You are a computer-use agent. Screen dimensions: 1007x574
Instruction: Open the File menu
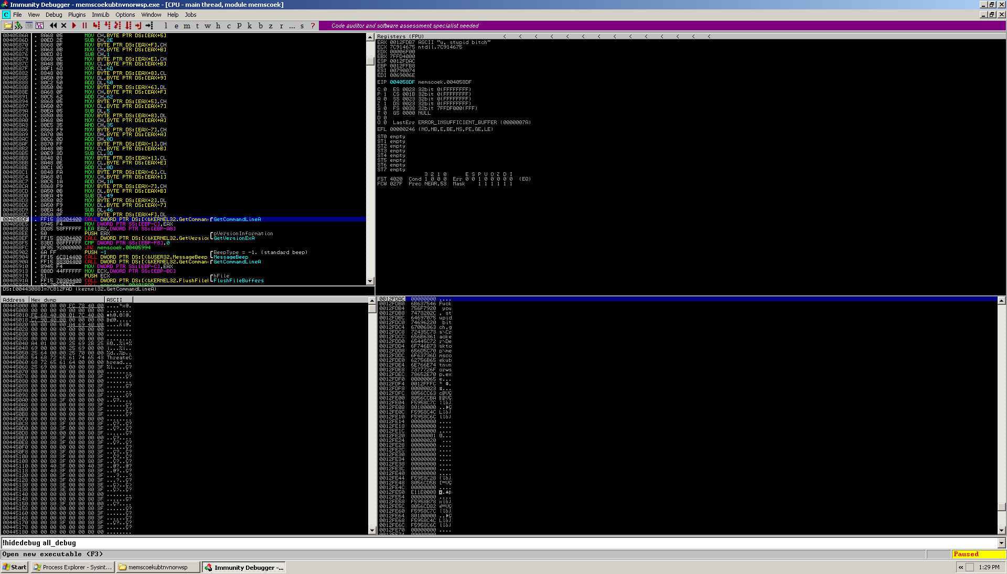17,15
